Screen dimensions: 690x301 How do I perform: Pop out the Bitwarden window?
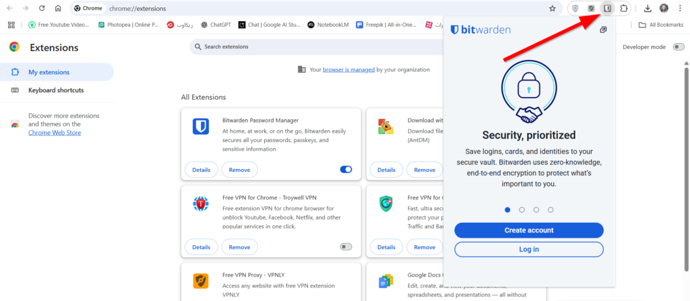pos(603,30)
